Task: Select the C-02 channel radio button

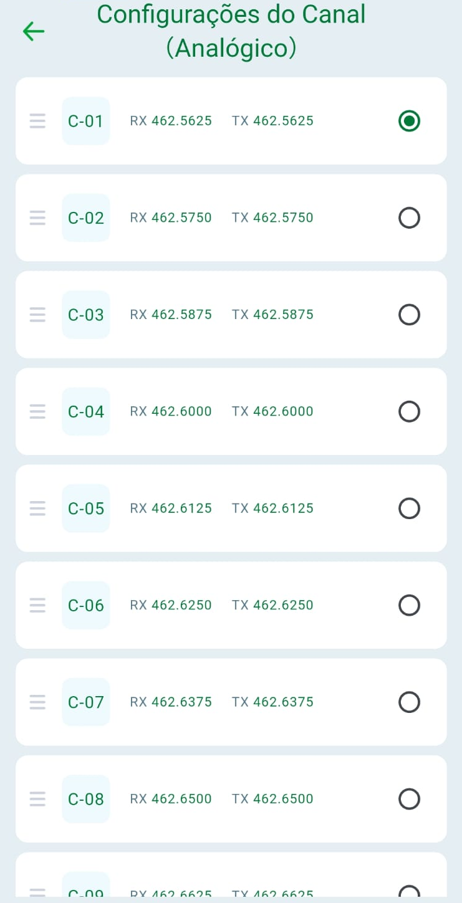Action: click(x=409, y=218)
